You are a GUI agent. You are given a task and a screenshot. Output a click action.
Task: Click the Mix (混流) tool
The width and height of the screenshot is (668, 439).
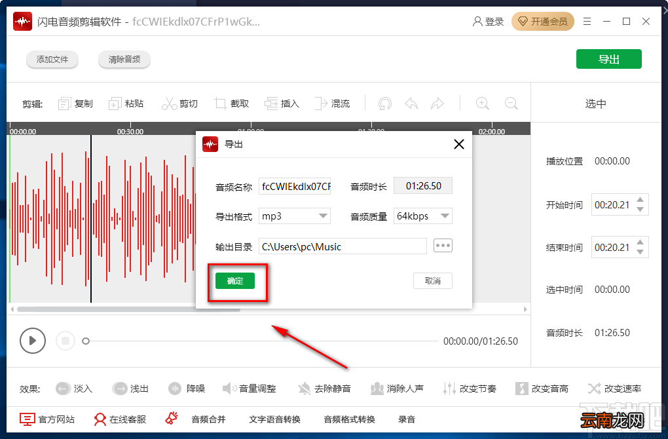(x=332, y=104)
